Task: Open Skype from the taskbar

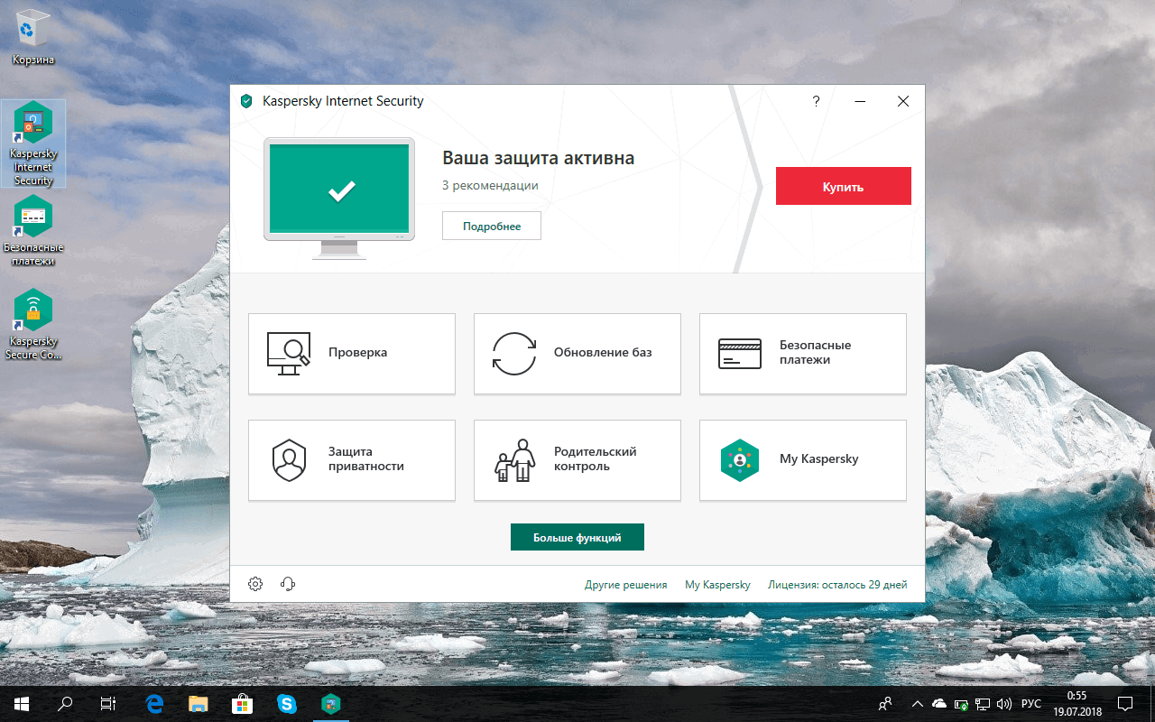Action: pyautogui.click(x=287, y=703)
